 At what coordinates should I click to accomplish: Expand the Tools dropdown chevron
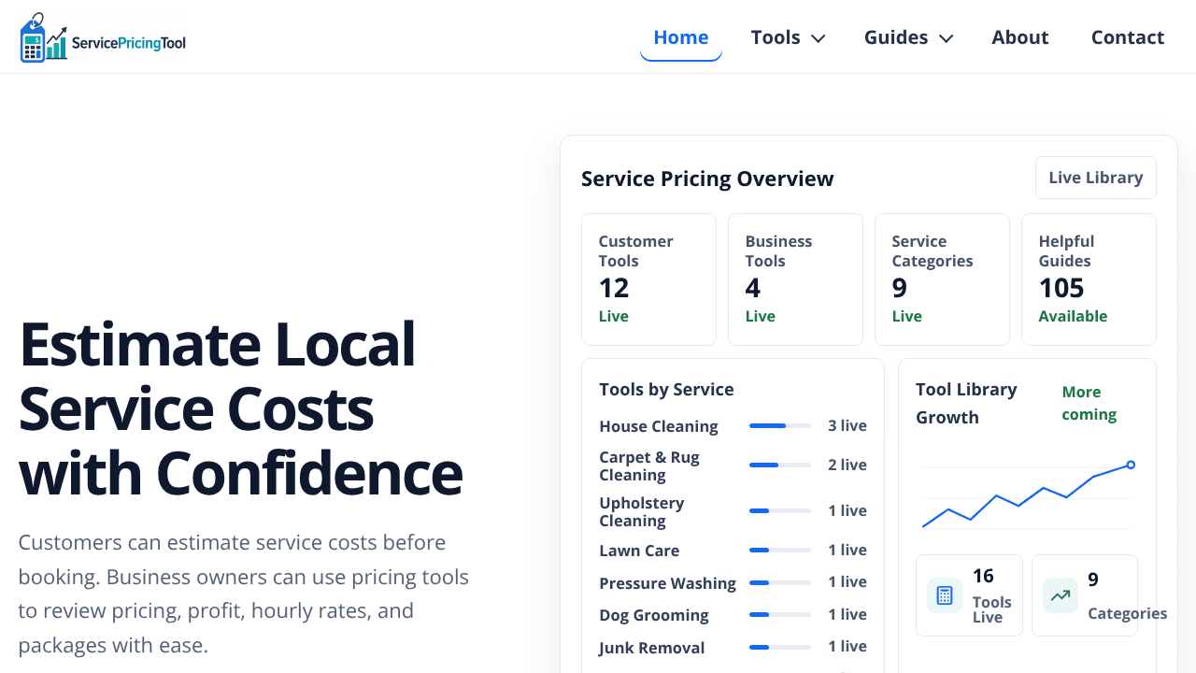(818, 38)
